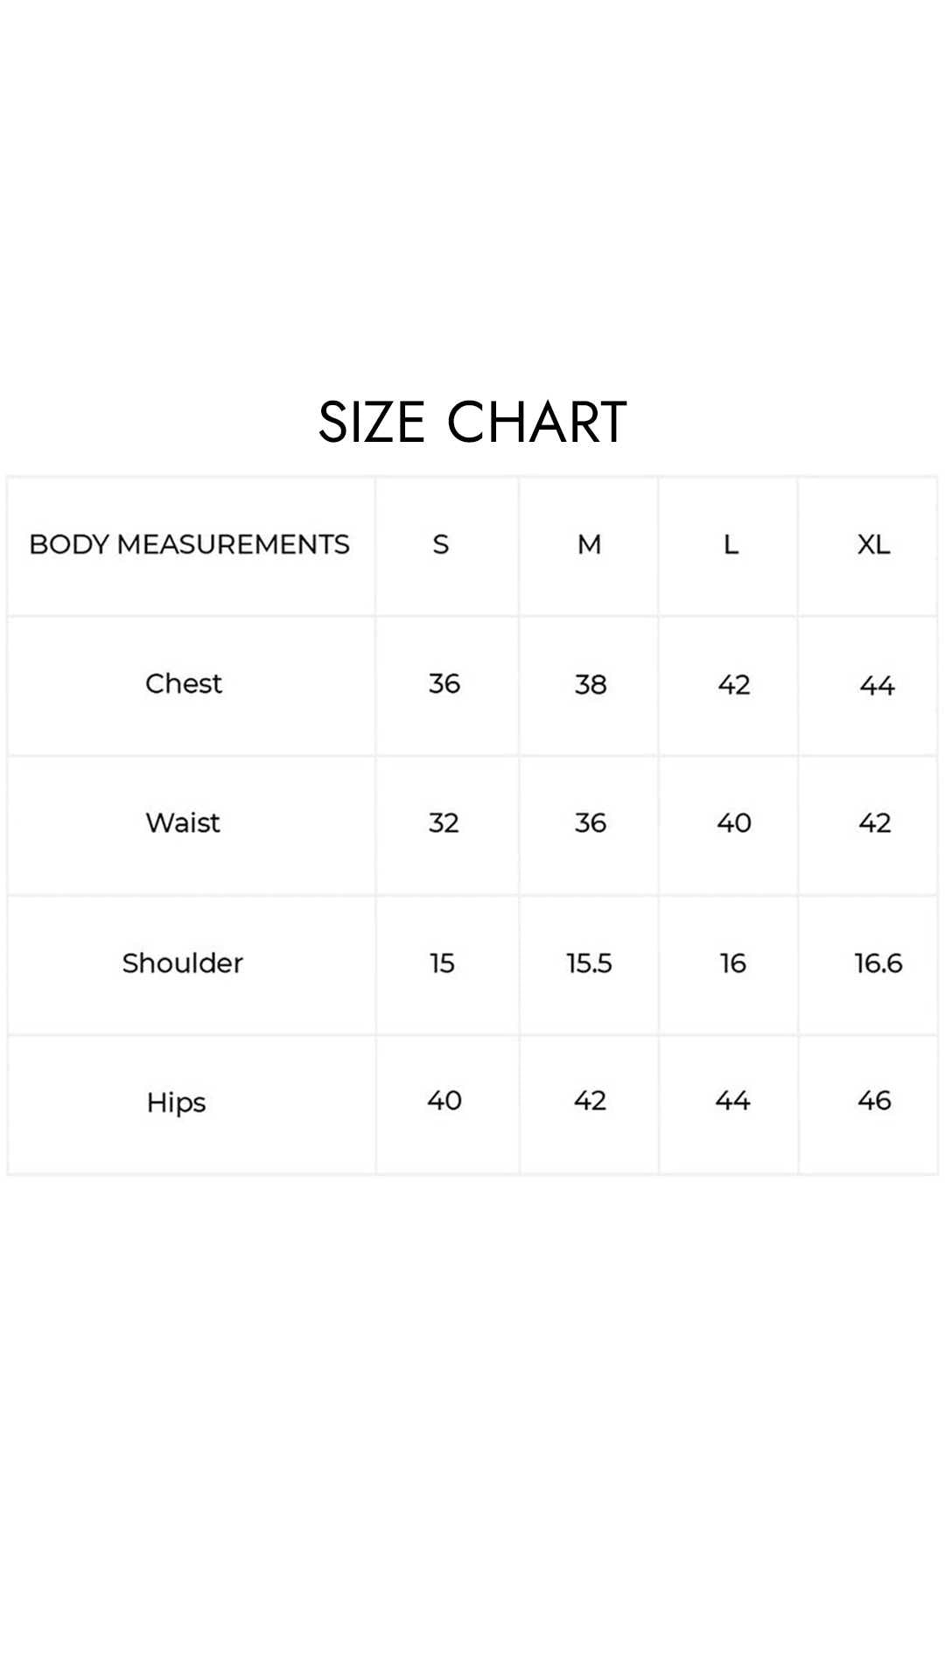Select the Shoulder row label
The image size is (945, 1680).
(183, 962)
